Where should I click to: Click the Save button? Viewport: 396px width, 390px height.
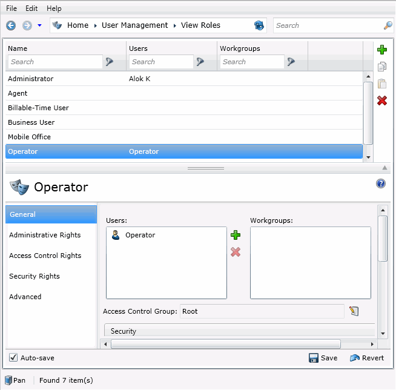point(323,358)
